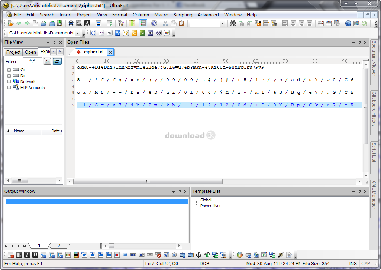Close the cipher.txt tab
Screen dimensions: 381x270
(110, 52)
